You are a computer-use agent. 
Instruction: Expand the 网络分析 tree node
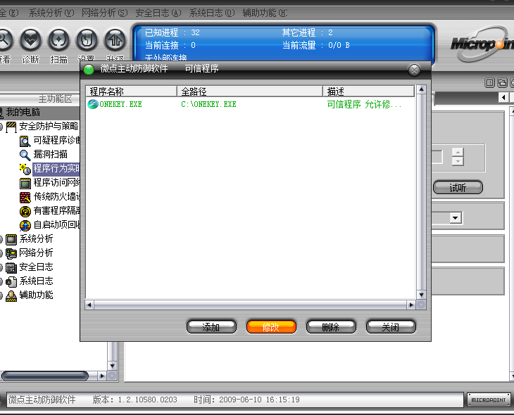(x=1, y=253)
